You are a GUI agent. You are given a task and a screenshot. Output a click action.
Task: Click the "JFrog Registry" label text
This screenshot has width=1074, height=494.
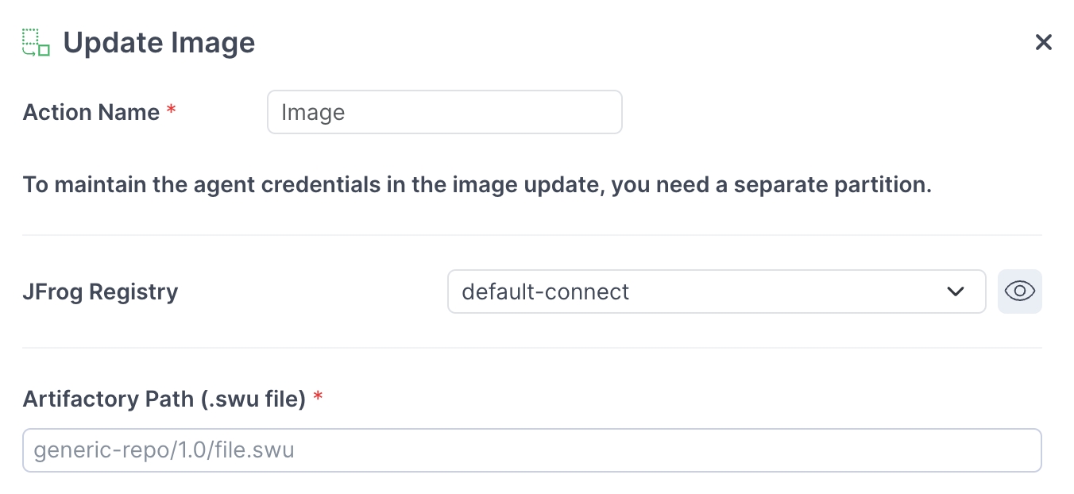(100, 291)
